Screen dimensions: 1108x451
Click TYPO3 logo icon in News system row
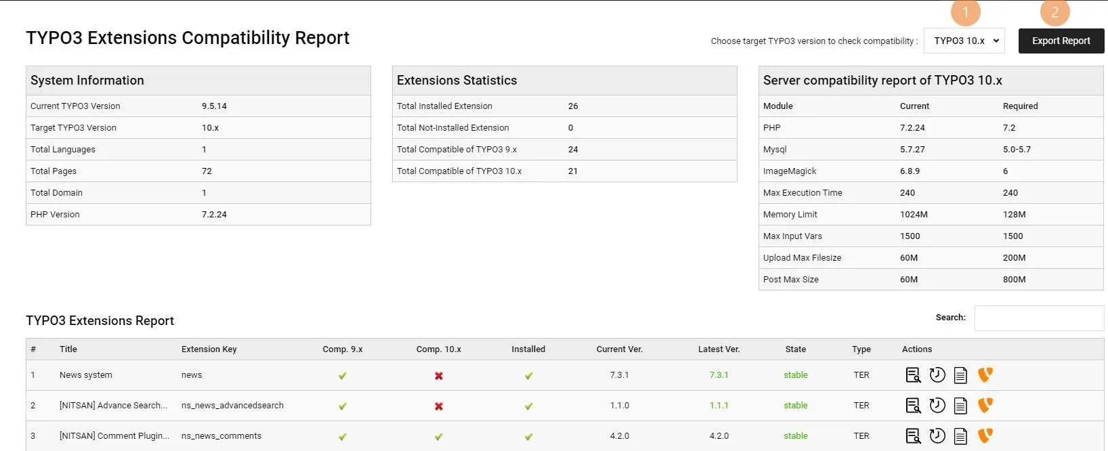pos(985,374)
